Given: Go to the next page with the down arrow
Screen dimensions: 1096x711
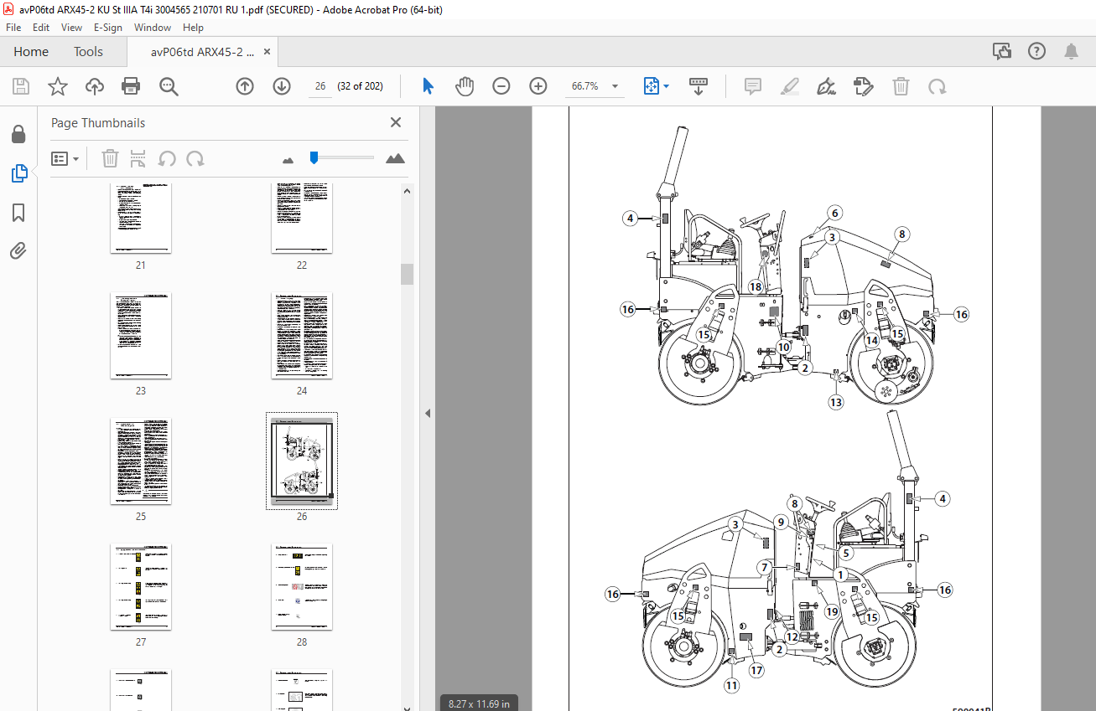Looking at the screenshot, I should (x=281, y=86).
